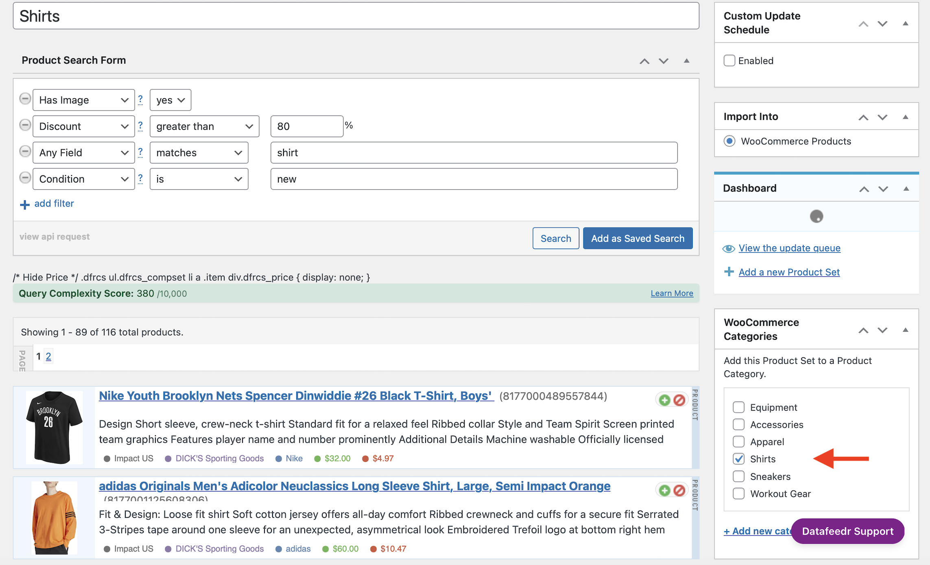Add Nike Brooklyn Nets shirt to set
The image size is (930, 565).
coord(665,400)
